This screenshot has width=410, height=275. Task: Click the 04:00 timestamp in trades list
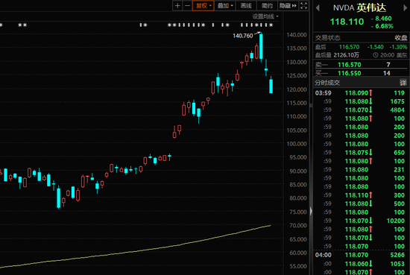[x=324, y=255]
